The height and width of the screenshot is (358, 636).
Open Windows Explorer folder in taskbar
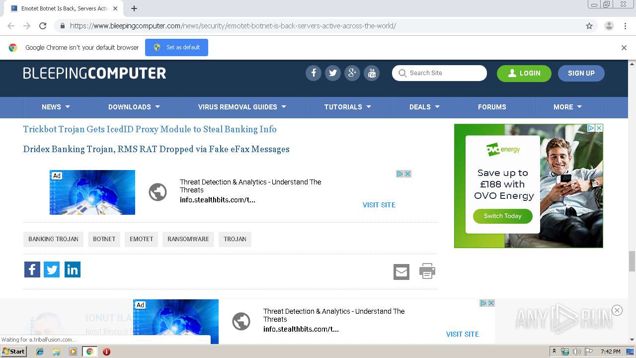coord(56,352)
